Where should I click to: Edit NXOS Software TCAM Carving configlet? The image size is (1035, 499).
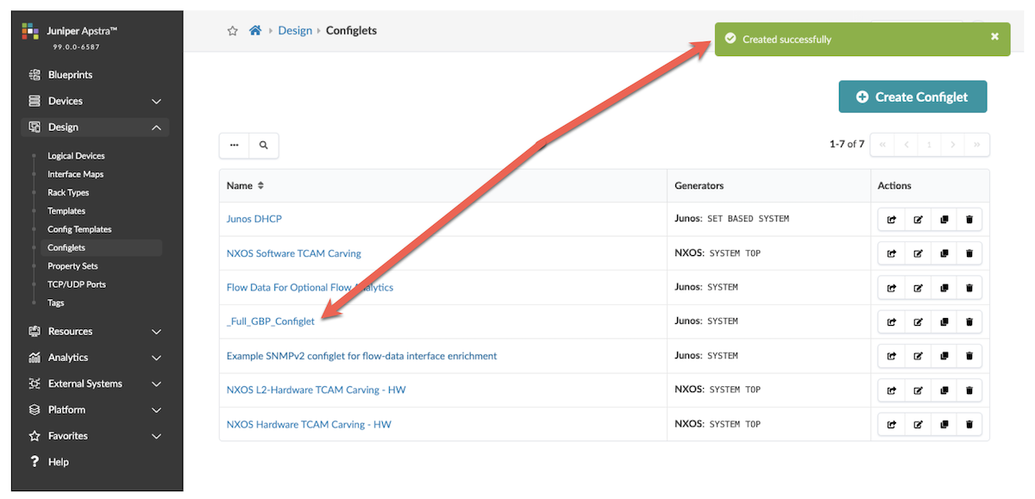click(x=918, y=253)
